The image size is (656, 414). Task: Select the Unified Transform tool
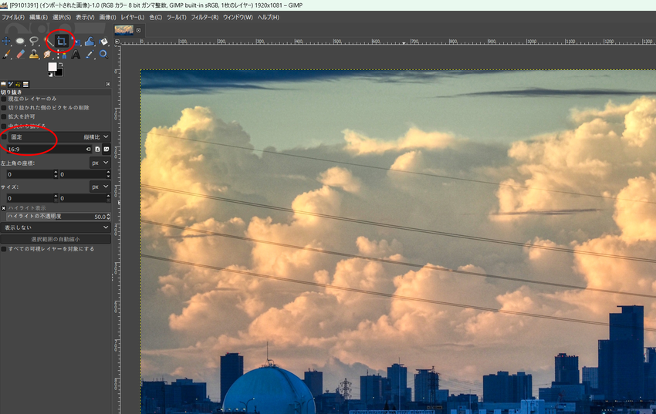(x=76, y=42)
